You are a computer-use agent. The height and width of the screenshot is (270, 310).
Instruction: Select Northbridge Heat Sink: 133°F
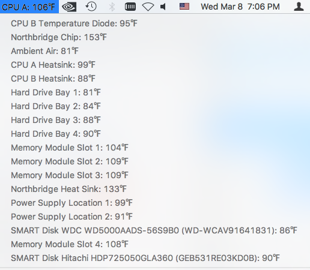click(155, 189)
